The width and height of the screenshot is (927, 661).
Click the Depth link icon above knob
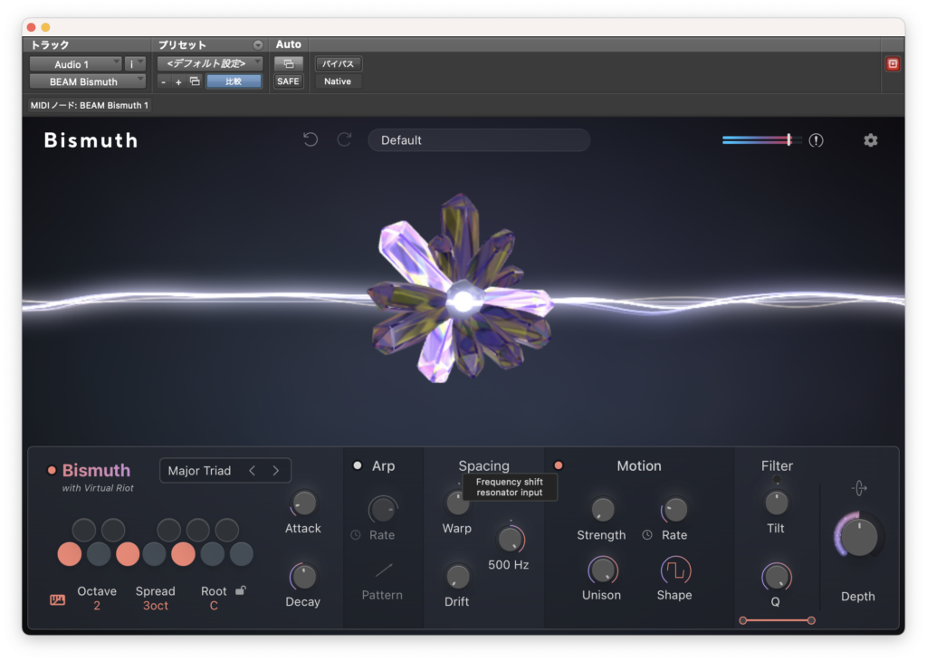tap(859, 488)
